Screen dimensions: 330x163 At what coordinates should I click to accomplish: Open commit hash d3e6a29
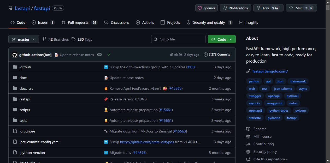(x=176, y=55)
